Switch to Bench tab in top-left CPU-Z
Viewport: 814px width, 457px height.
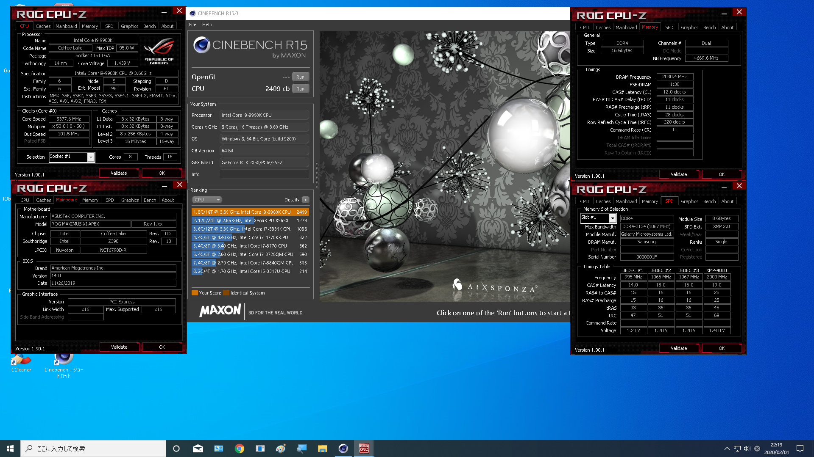(149, 26)
